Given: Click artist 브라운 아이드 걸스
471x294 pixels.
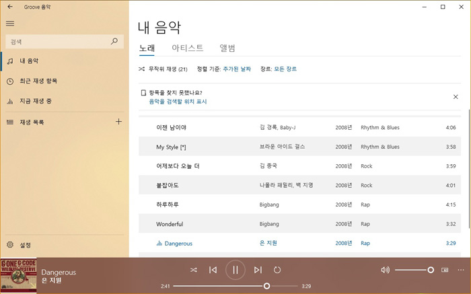Looking at the screenshot, I should pos(282,147).
